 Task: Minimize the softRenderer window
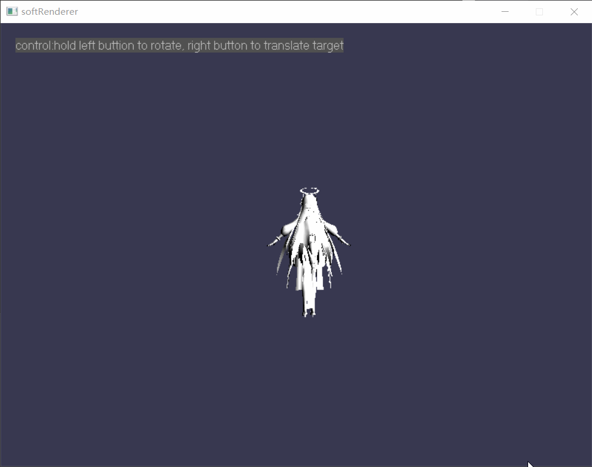point(505,12)
